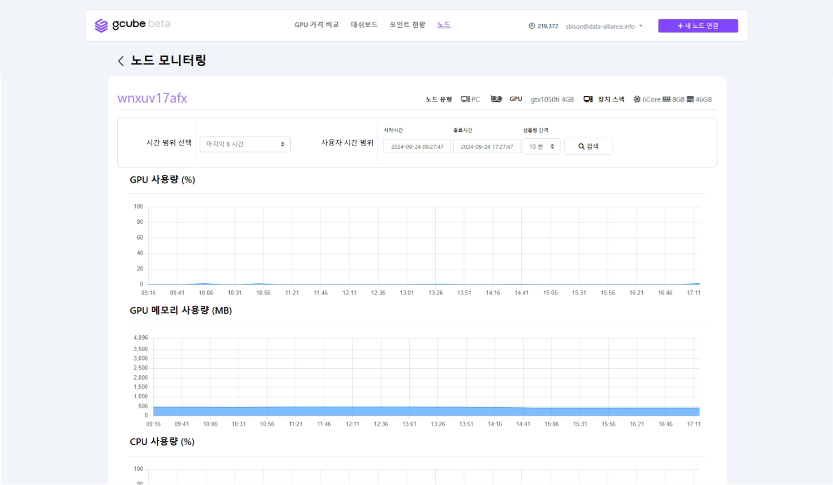Open the 10 분 sampling interval dropdown

[541, 146]
